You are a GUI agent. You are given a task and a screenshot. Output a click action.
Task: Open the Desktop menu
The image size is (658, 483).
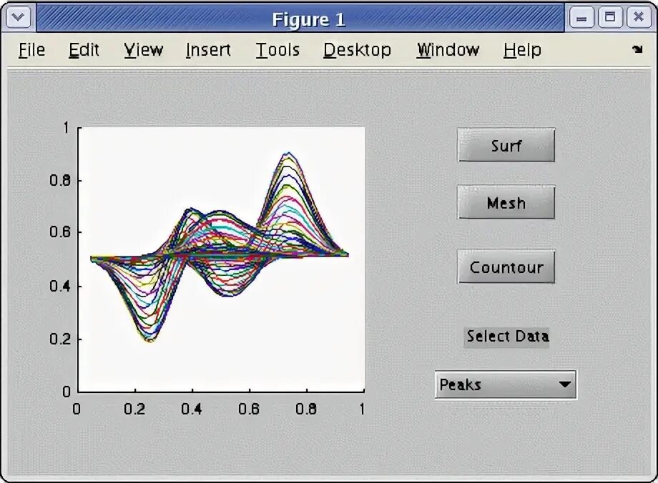[357, 50]
